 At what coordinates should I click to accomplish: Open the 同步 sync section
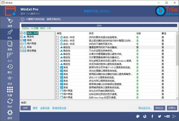10,103
